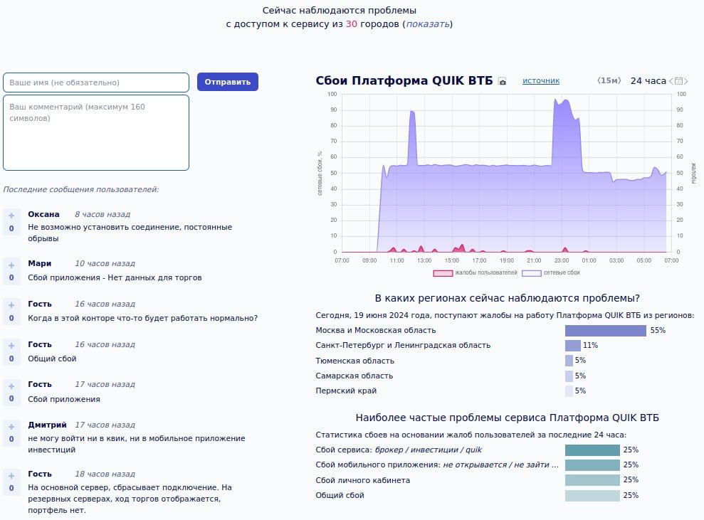The height and width of the screenshot is (520, 704).
Task: Toggle the 'сетевые сбои' legend series
Action: coord(551,272)
